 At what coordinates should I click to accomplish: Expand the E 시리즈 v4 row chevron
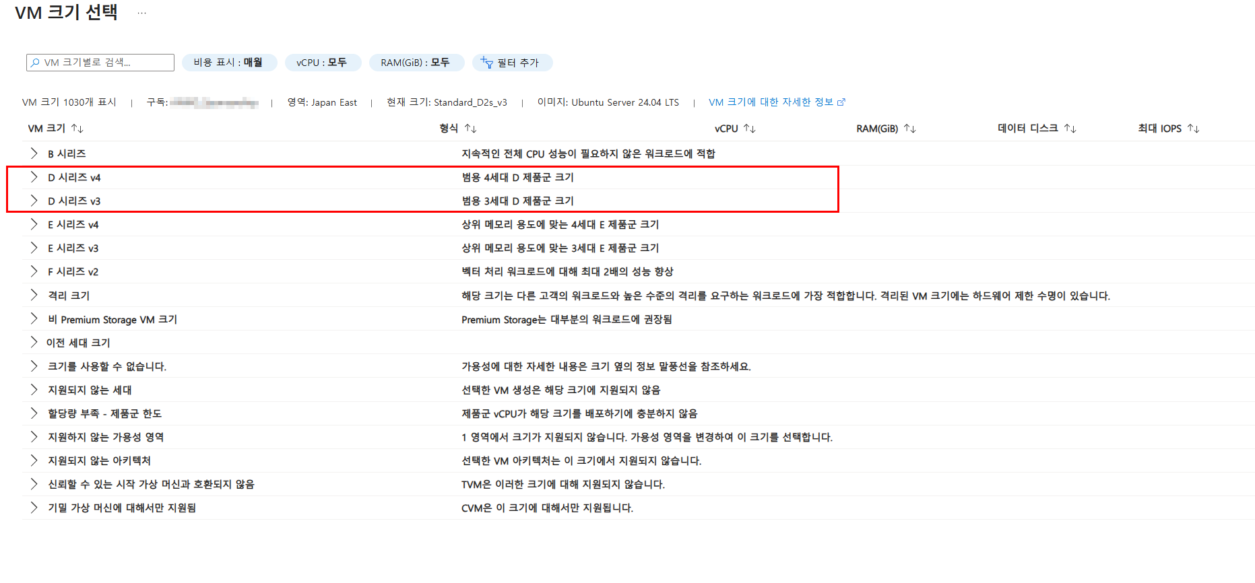click(x=34, y=224)
